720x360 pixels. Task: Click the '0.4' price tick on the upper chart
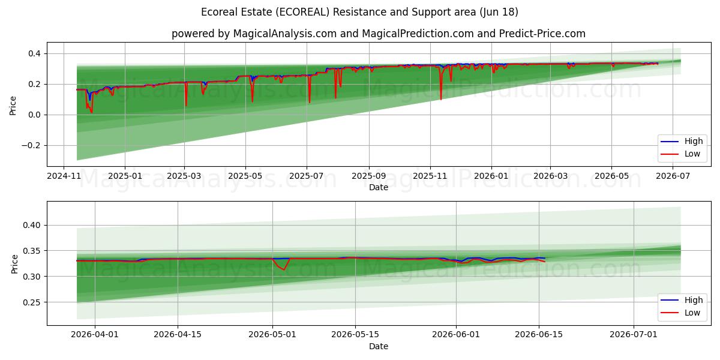coord(34,54)
